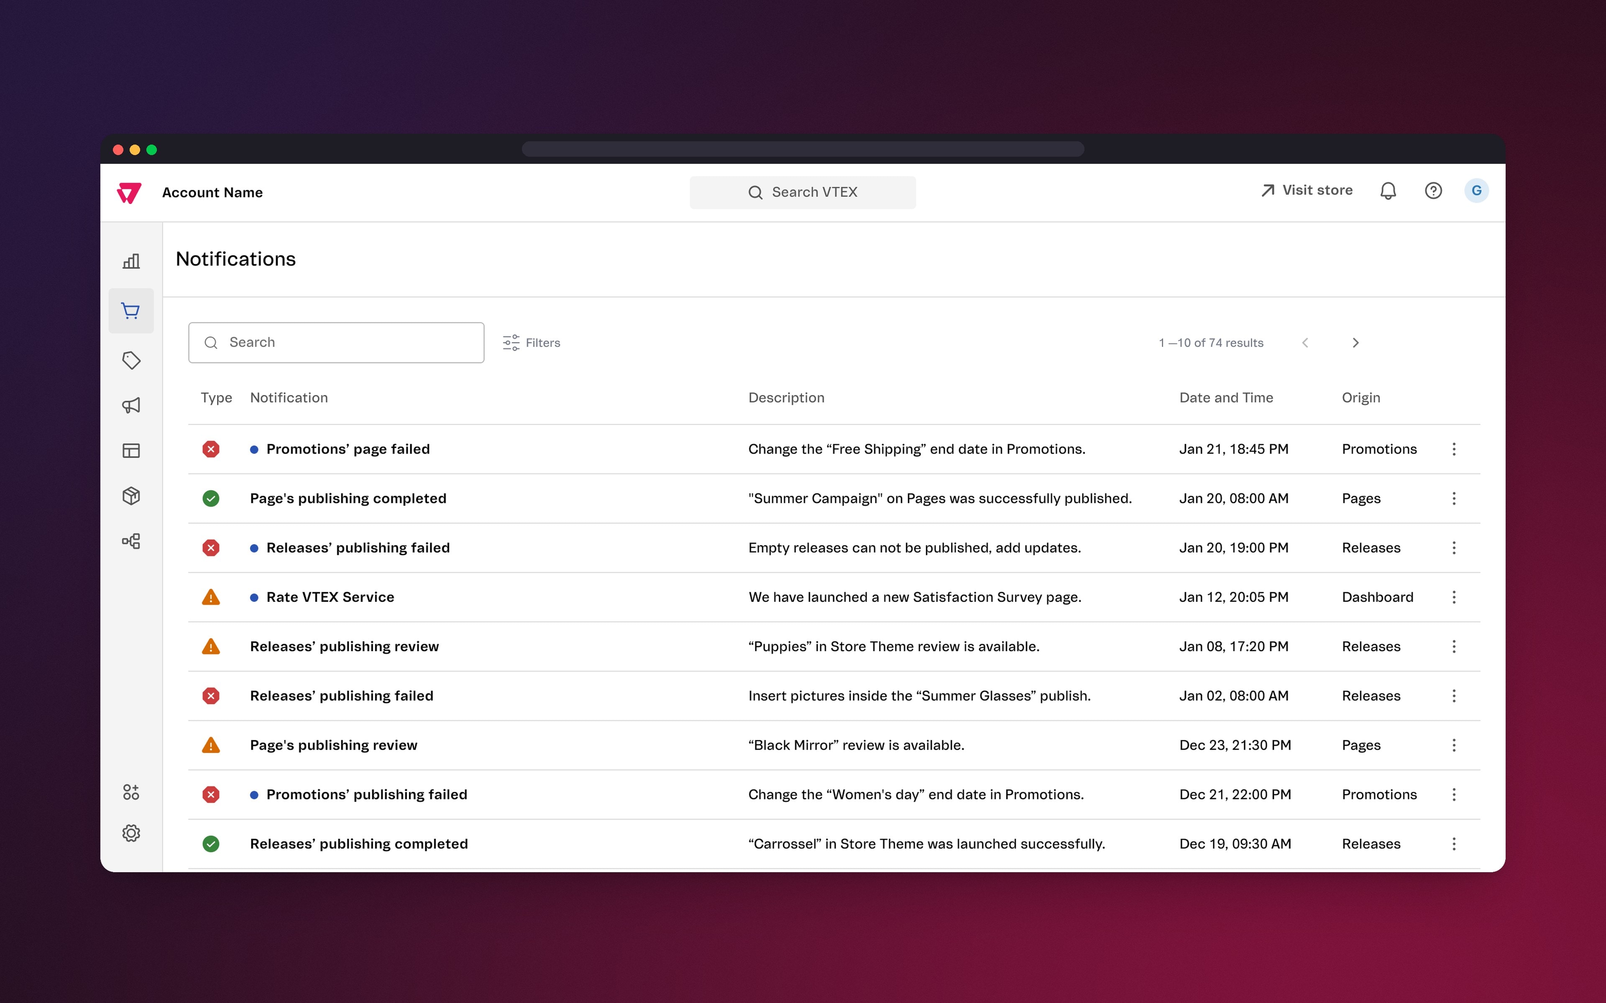Open the layout storefront sidebar icon
1606x1003 pixels.
click(x=131, y=451)
